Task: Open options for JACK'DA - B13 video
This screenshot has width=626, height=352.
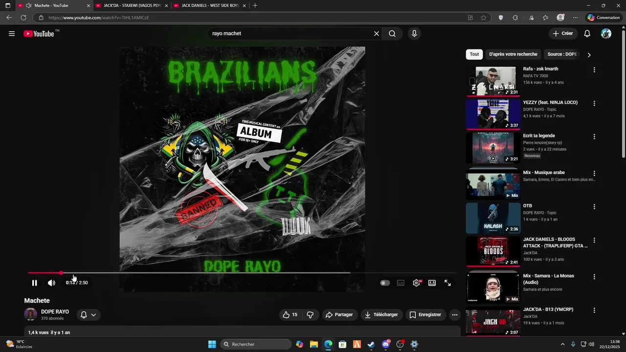Action: (x=594, y=310)
